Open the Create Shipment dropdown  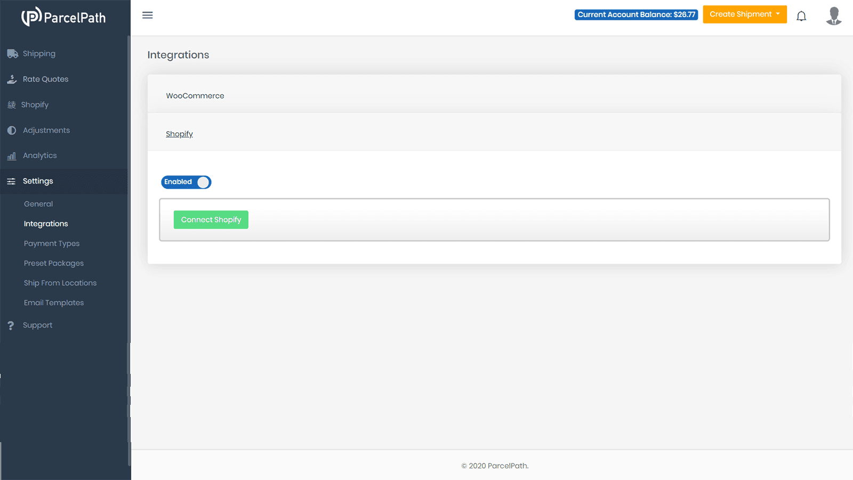tap(744, 14)
